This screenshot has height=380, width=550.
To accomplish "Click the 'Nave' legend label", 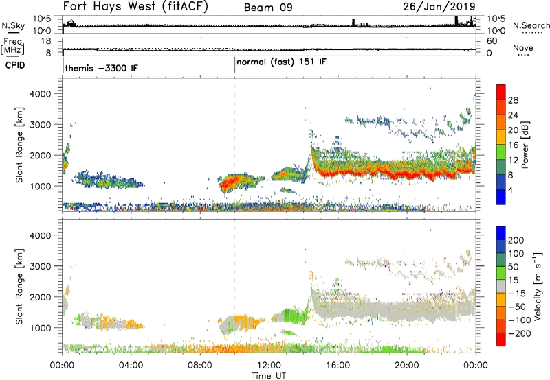I will click(522, 47).
